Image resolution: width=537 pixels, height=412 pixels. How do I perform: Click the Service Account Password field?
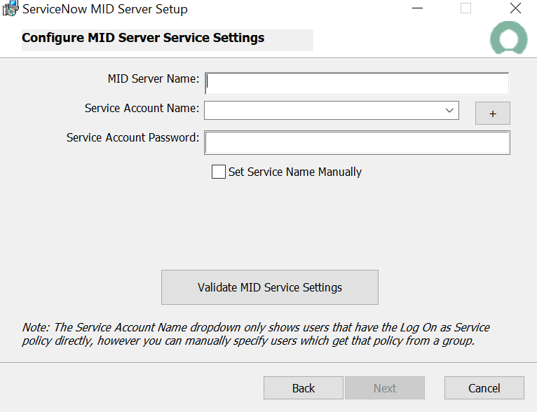[356, 142]
